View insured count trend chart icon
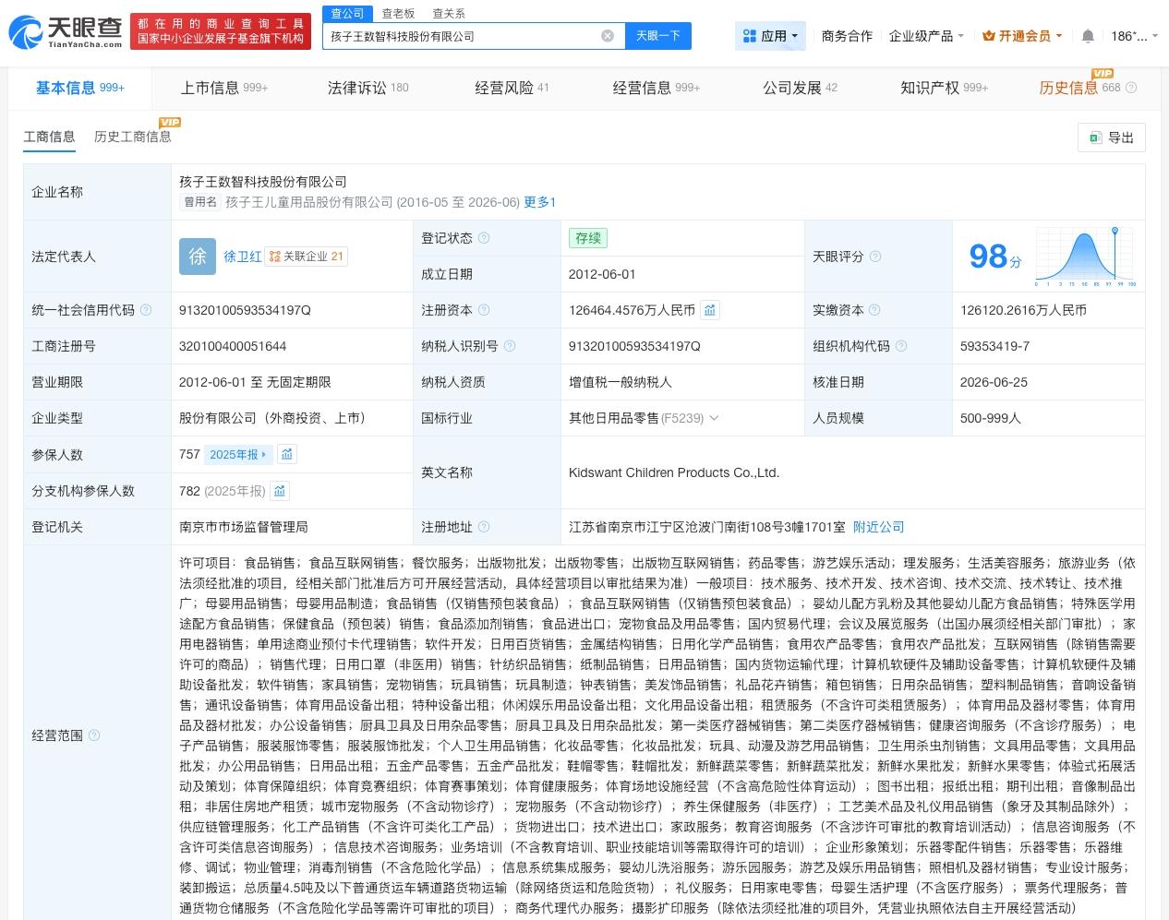 point(287,454)
